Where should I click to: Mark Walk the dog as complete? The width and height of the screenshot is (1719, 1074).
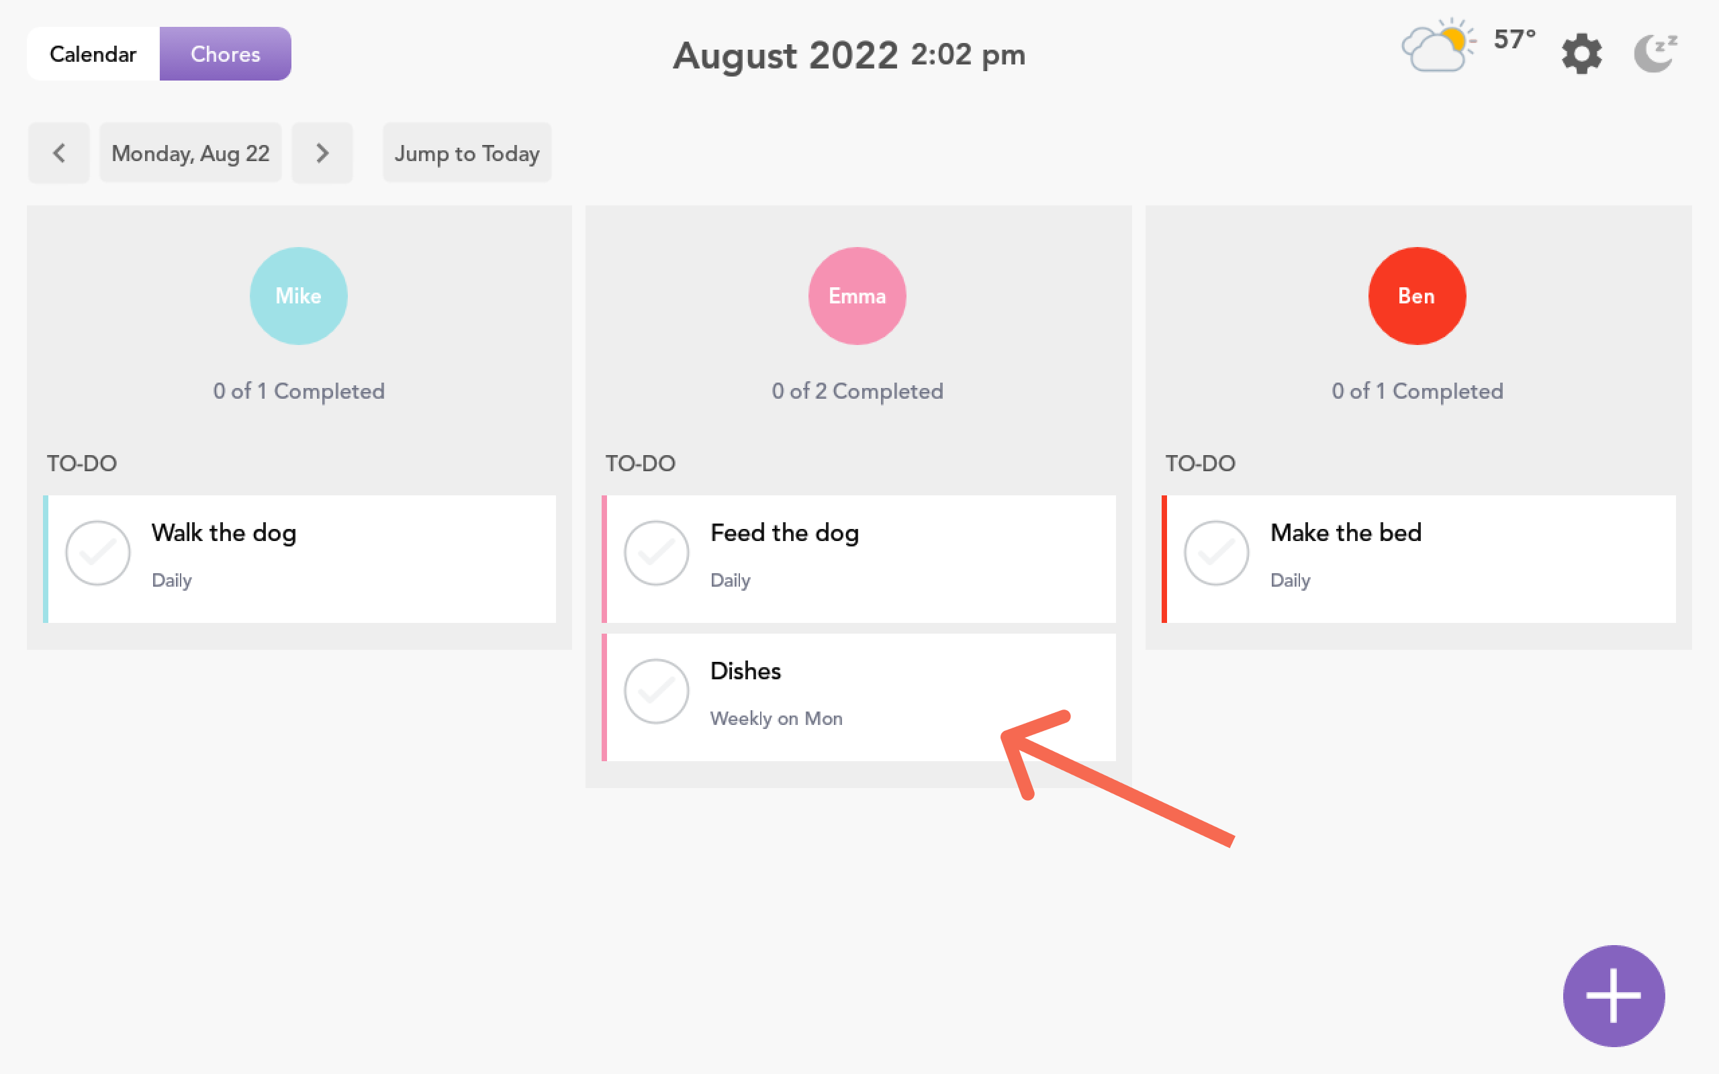[x=97, y=552]
